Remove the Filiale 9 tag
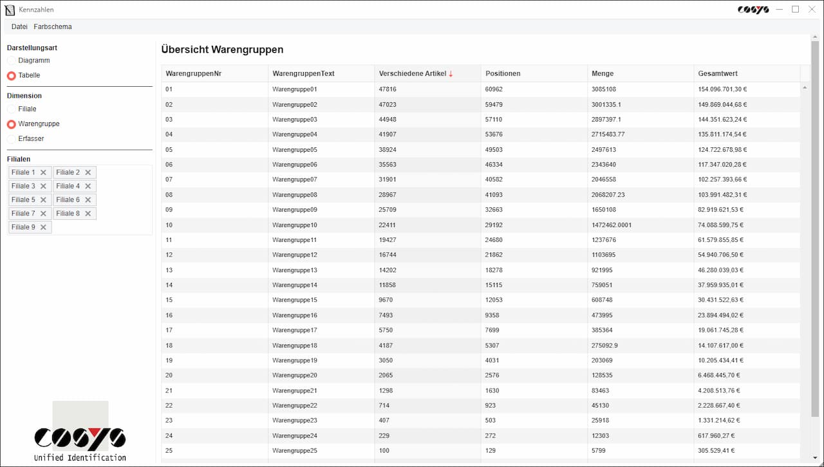Image resolution: width=824 pixels, height=467 pixels. tap(43, 227)
